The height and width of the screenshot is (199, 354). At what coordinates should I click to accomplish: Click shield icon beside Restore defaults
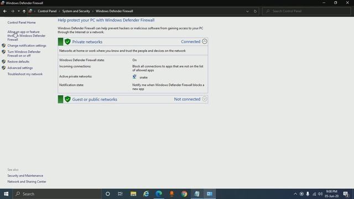4,61
